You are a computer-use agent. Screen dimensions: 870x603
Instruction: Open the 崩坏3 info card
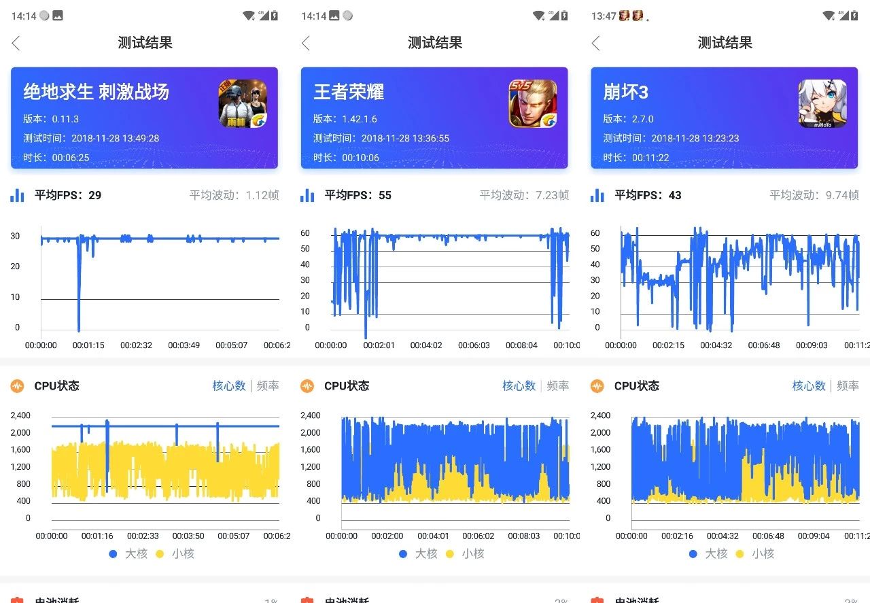(725, 118)
